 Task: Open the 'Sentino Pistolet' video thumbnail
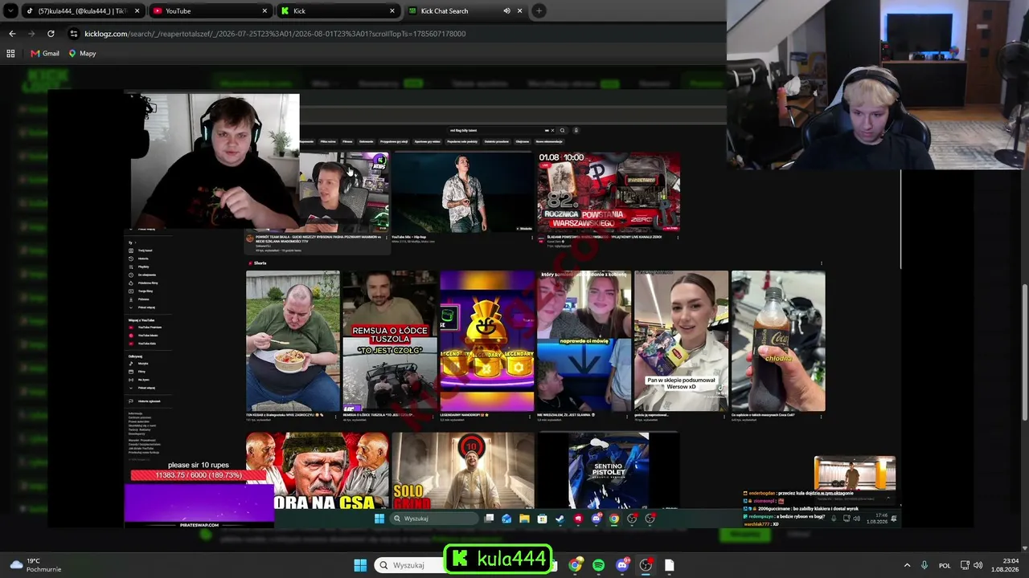pyautogui.click(x=609, y=470)
